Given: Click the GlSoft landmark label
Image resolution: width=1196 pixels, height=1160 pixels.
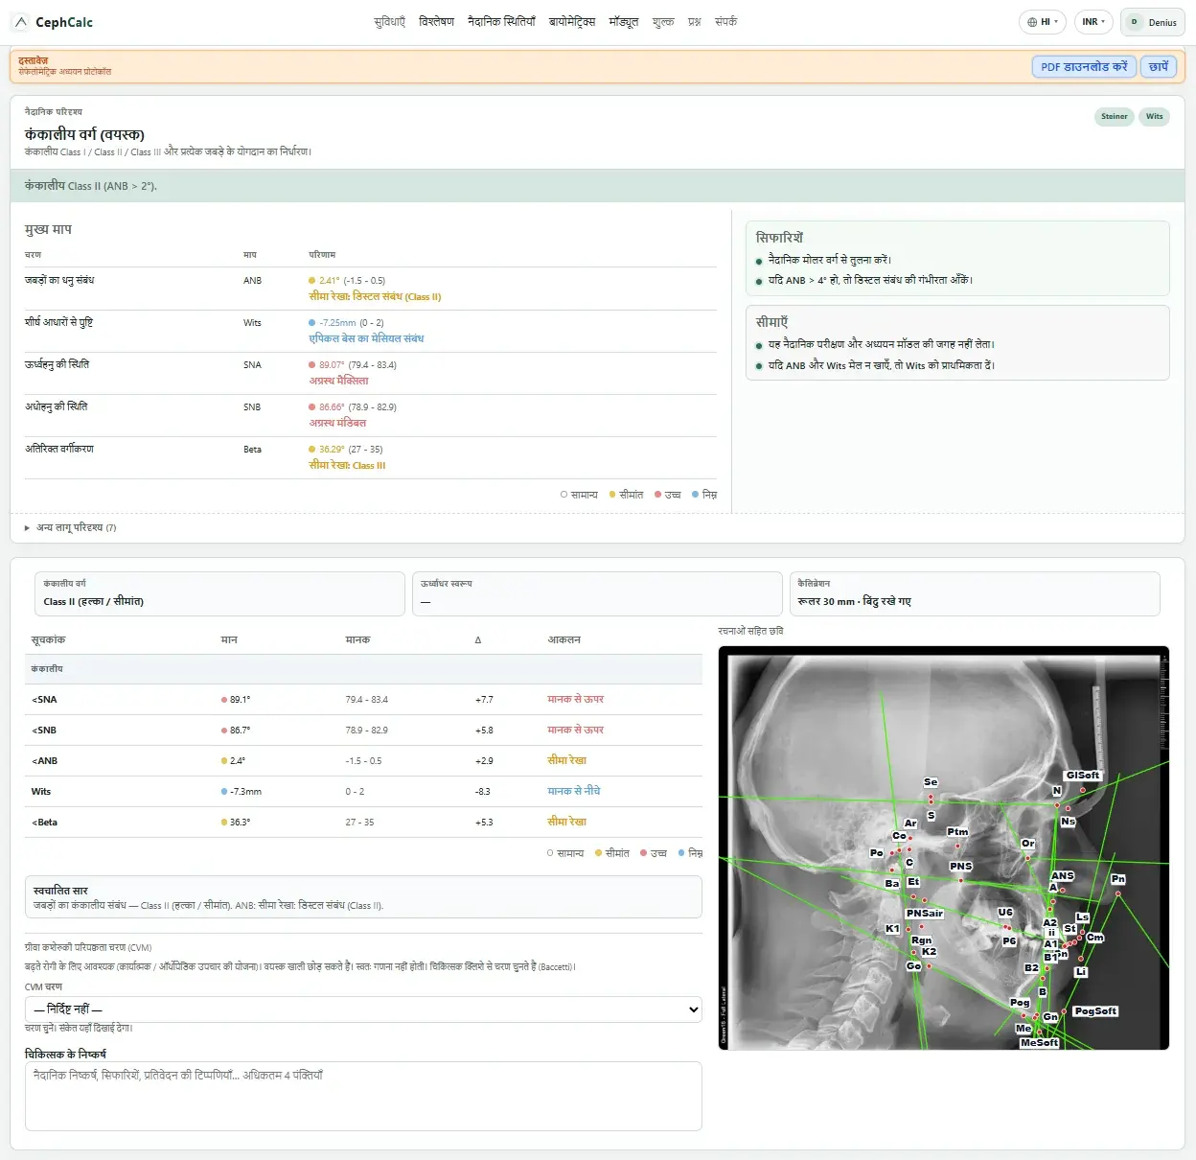Looking at the screenshot, I should click(1083, 776).
